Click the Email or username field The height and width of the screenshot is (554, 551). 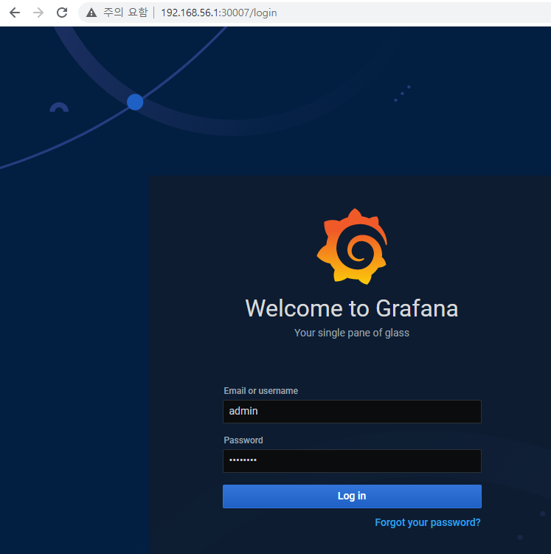point(352,412)
